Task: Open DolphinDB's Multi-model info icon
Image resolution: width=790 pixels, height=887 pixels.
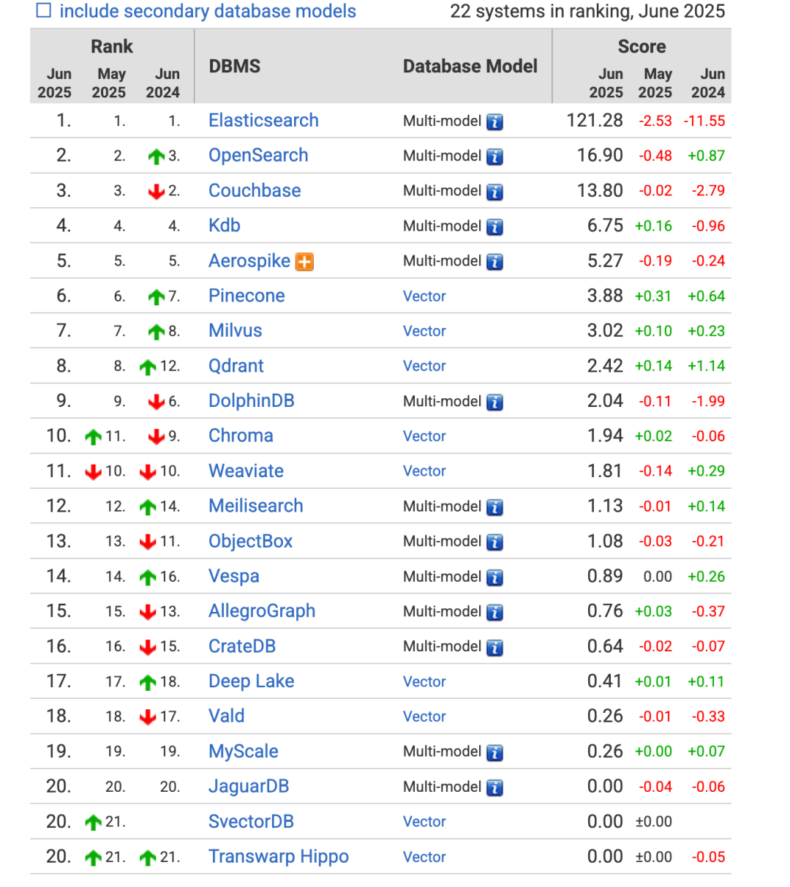Action: point(494,403)
